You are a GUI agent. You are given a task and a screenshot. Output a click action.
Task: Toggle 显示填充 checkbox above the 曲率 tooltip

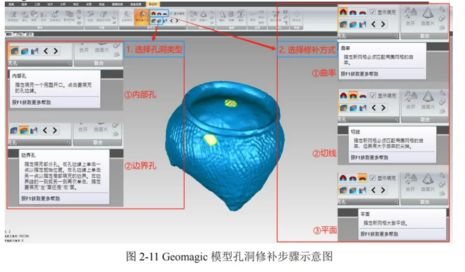click(x=373, y=12)
